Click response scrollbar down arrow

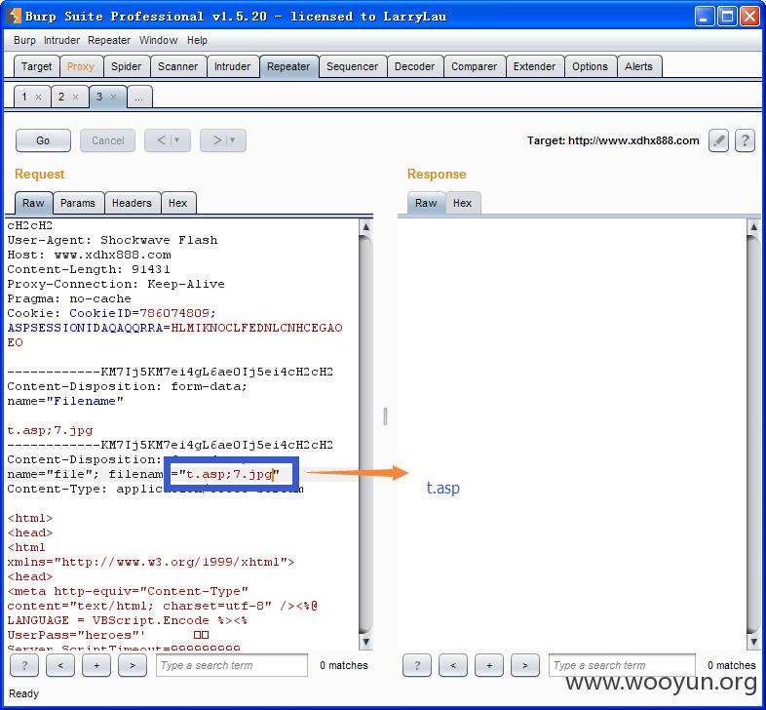point(753,642)
